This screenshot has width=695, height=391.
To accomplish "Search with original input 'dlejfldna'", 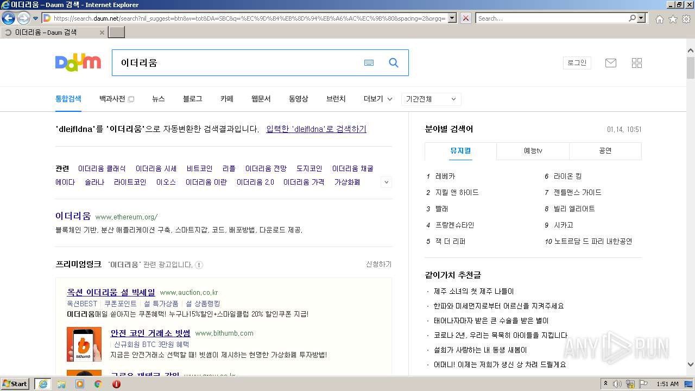I will tap(316, 129).
